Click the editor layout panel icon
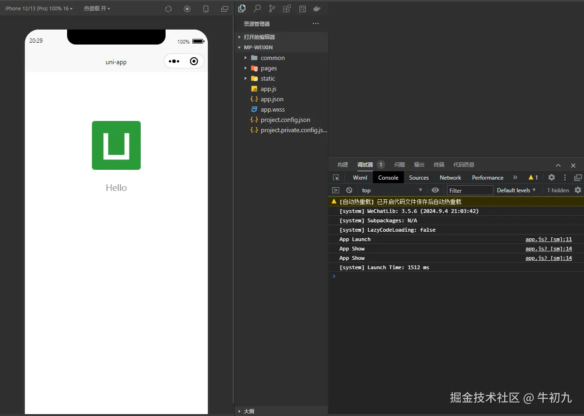Viewport: 584px width, 416px height. (303, 8)
